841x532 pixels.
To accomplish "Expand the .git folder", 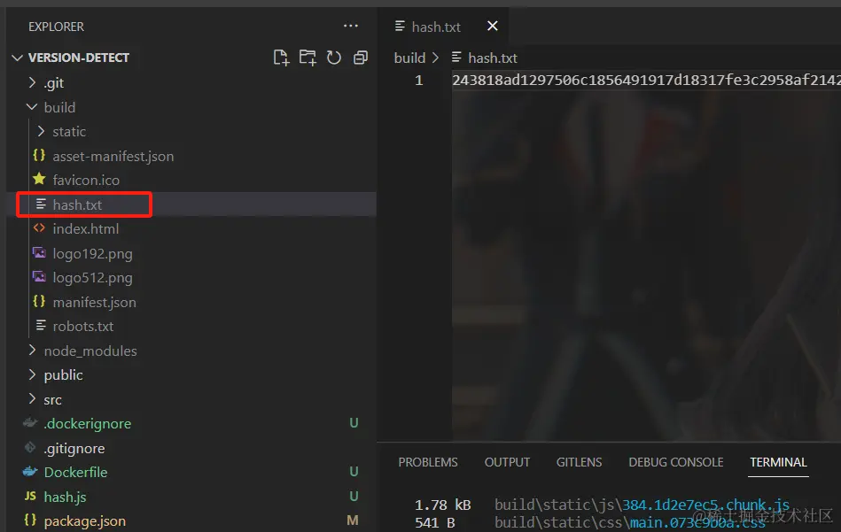I will point(32,82).
